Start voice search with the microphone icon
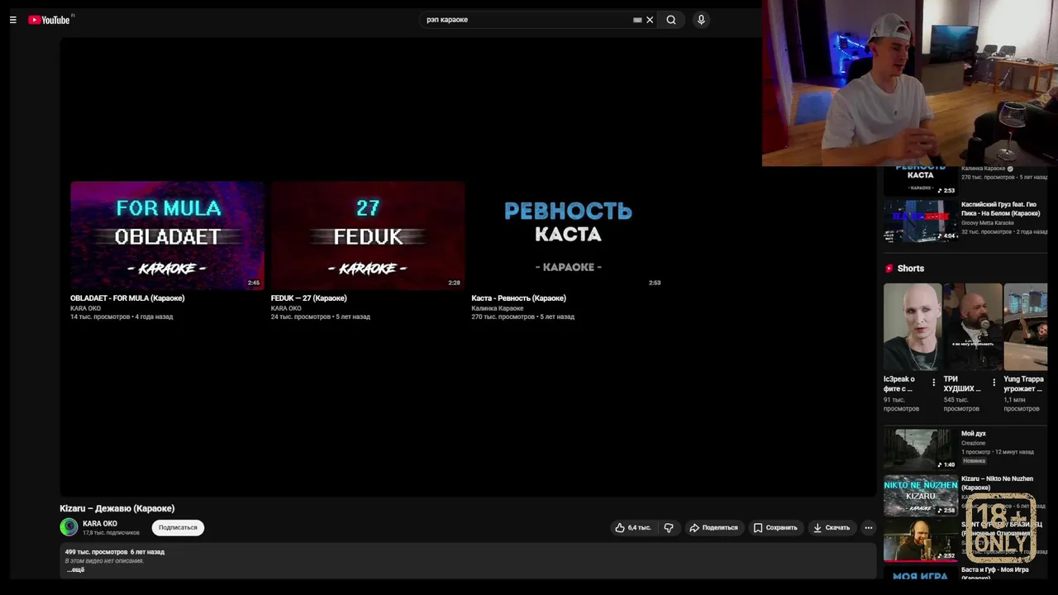 [x=701, y=20]
